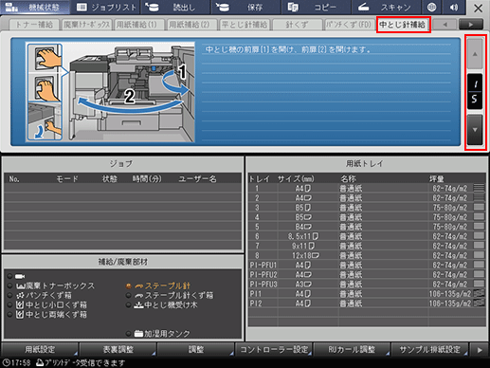Image resolution: width=490 pixels, height=368 pixels.
Task: Click tray 4 paper level indicator
Action: 479,216
